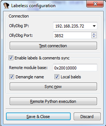
Task: Click the "OllyDbg Port:" label
Action: point(21,35)
